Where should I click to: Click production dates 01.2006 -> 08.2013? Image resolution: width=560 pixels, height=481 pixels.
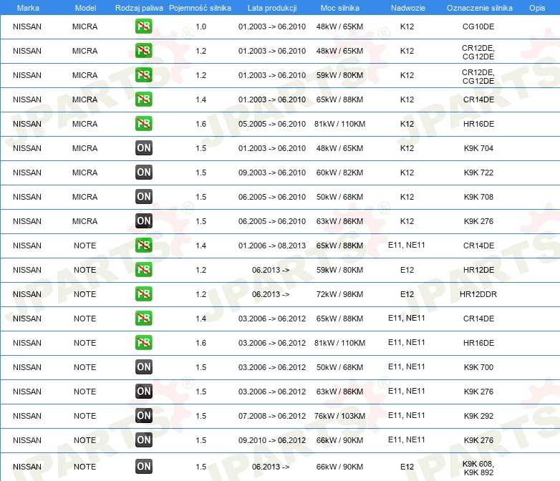[272, 246]
